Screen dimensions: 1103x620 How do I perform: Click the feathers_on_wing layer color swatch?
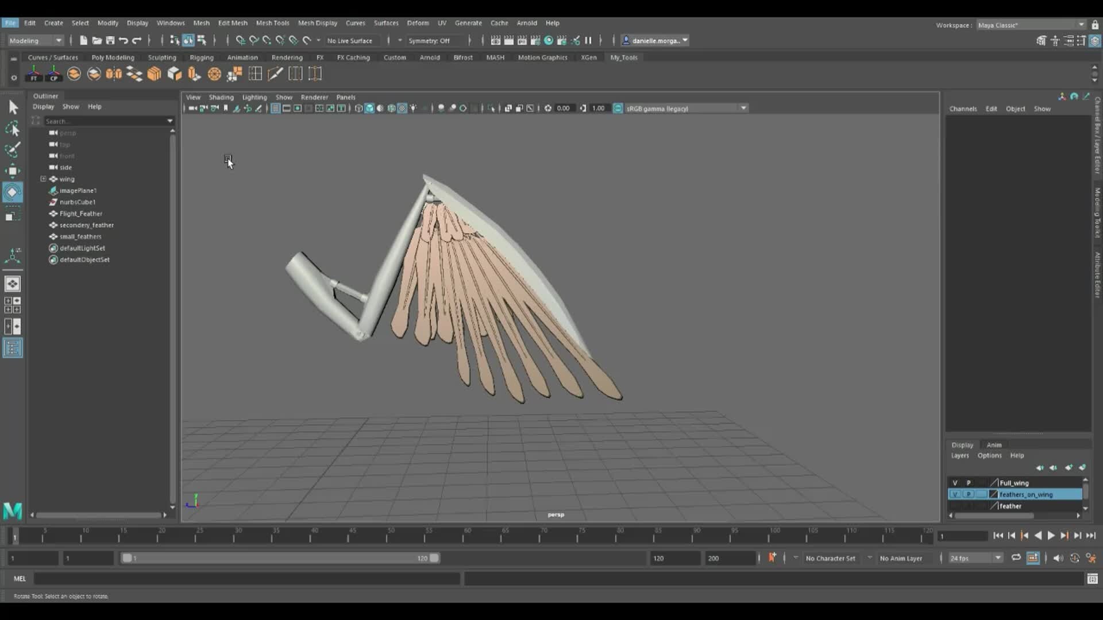click(993, 494)
